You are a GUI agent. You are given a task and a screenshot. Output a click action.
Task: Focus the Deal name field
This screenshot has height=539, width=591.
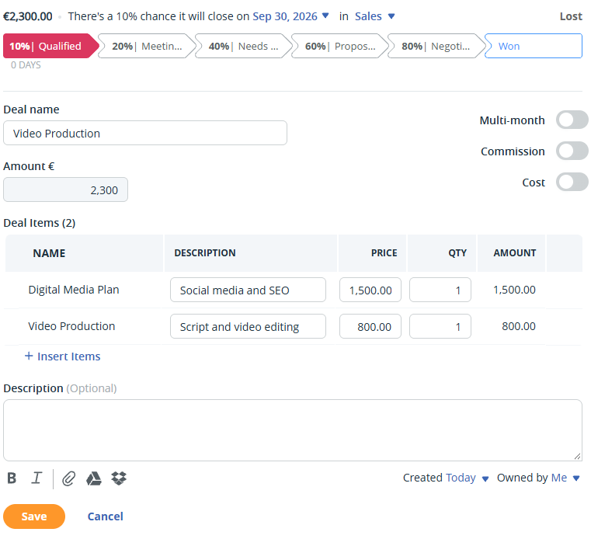(x=145, y=133)
